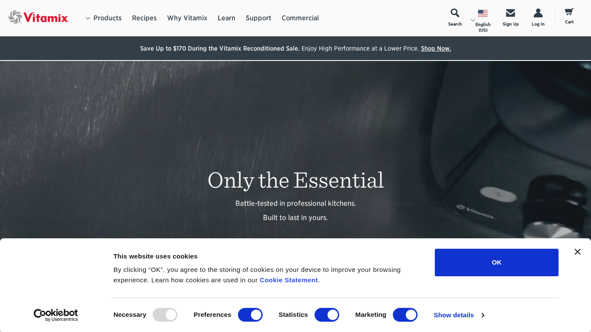Click 'Battle-tested in professional kitchens.' text
Viewport: 591px width, 332px height.
coord(295,204)
